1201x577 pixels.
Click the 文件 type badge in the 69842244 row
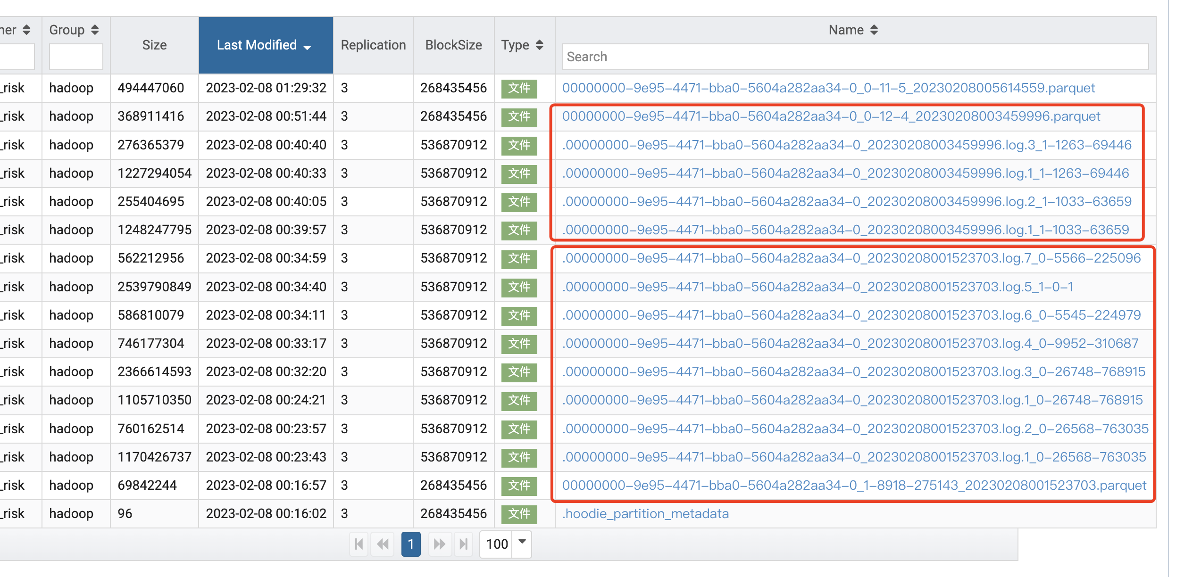pyautogui.click(x=519, y=486)
